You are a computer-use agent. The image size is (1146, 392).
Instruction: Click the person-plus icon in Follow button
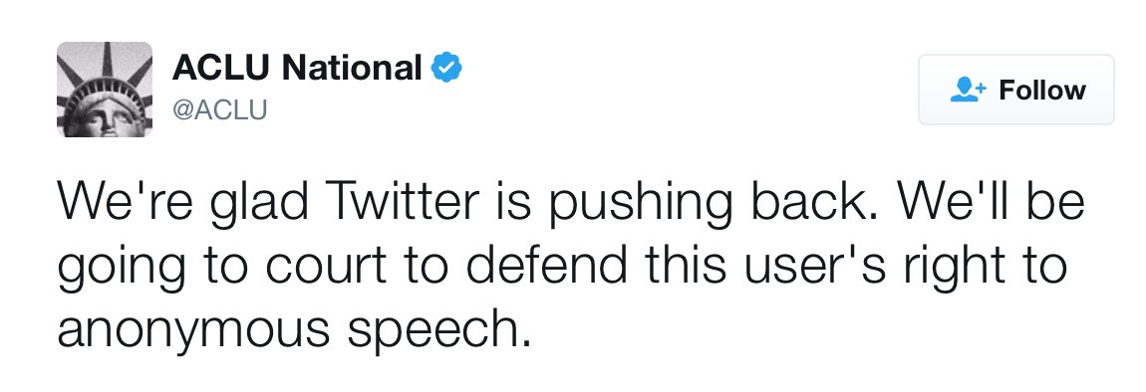(x=968, y=90)
